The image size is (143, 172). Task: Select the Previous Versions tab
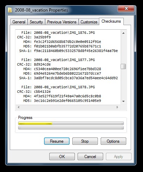[x=62, y=22]
